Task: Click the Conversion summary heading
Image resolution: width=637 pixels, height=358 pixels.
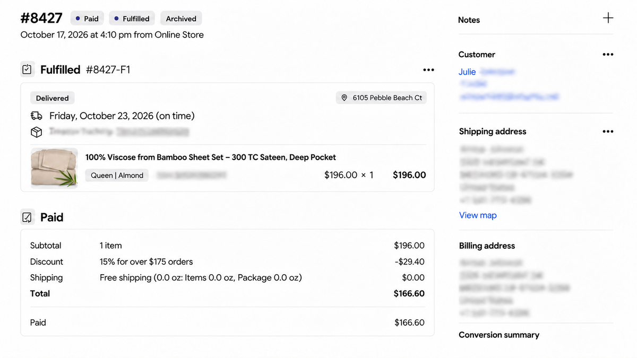Action: (499, 335)
